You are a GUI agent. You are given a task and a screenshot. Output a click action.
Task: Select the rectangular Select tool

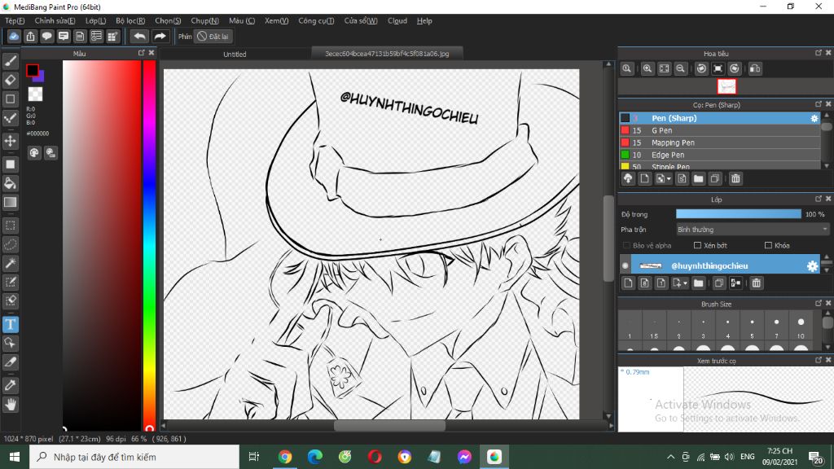click(x=11, y=226)
